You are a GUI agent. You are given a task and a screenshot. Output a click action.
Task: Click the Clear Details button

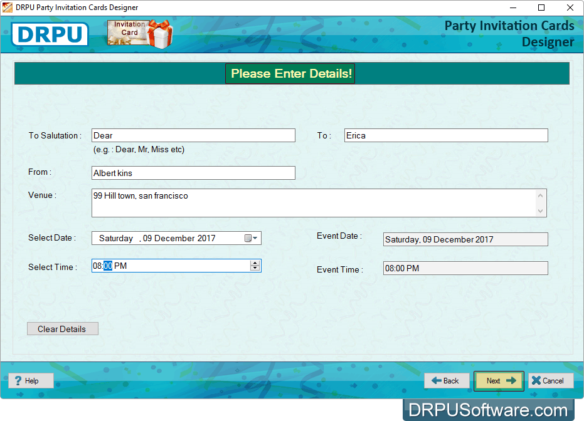[x=63, y=329]
